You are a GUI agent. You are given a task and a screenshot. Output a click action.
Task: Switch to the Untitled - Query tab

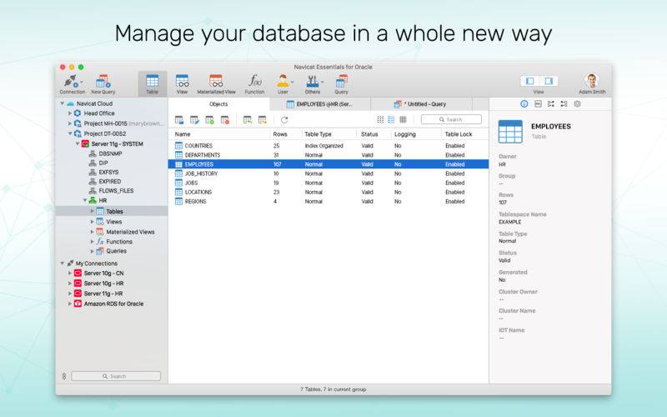click(421, 104)
